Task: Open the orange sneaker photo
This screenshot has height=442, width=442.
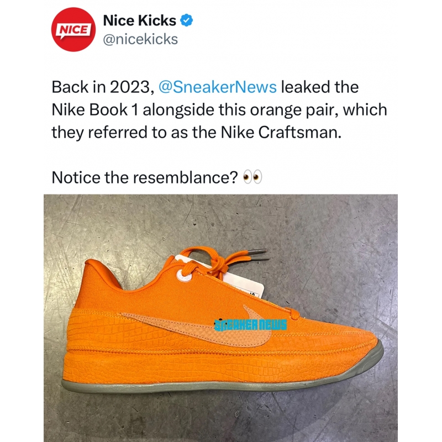Action: coord(220,318)
